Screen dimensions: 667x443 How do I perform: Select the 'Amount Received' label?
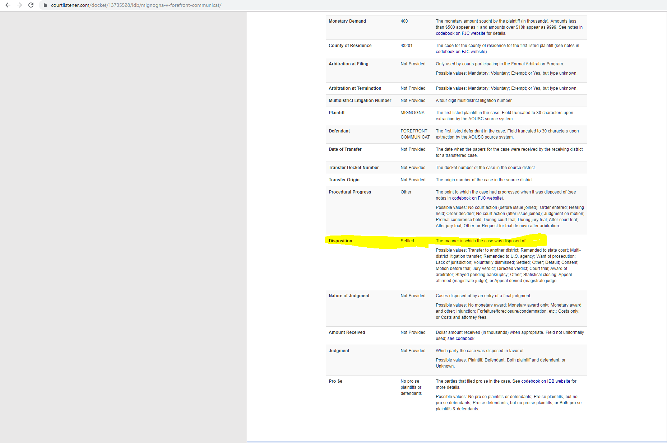347,332
